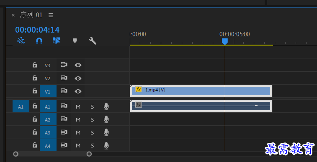The image size is (317, 162).
Task: Enable voice-over record on A1
Action: coord(106,106)
